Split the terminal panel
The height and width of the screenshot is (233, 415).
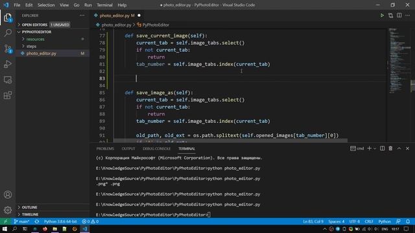pyautogui.click(x=382, y=148)
